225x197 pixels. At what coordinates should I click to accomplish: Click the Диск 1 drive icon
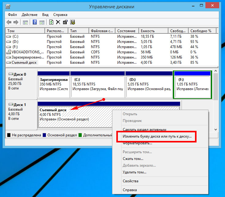click(11, 104)
